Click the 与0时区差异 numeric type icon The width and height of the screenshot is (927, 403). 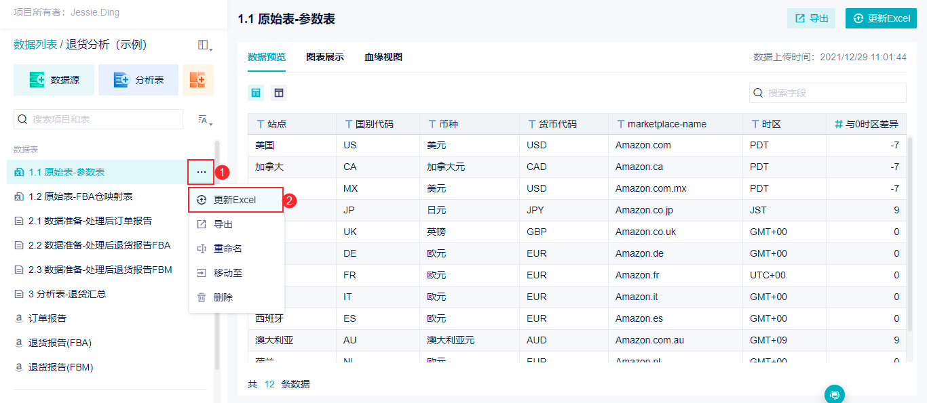click(838, 124)
